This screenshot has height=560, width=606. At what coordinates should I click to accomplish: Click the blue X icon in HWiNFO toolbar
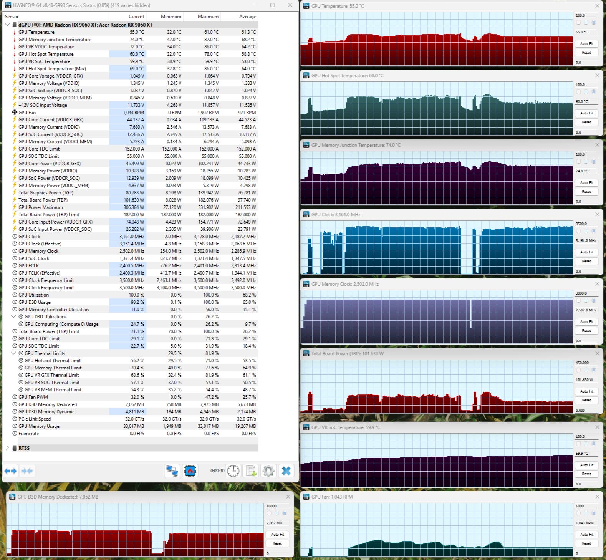pyautogui.click(x=286, y=471)
